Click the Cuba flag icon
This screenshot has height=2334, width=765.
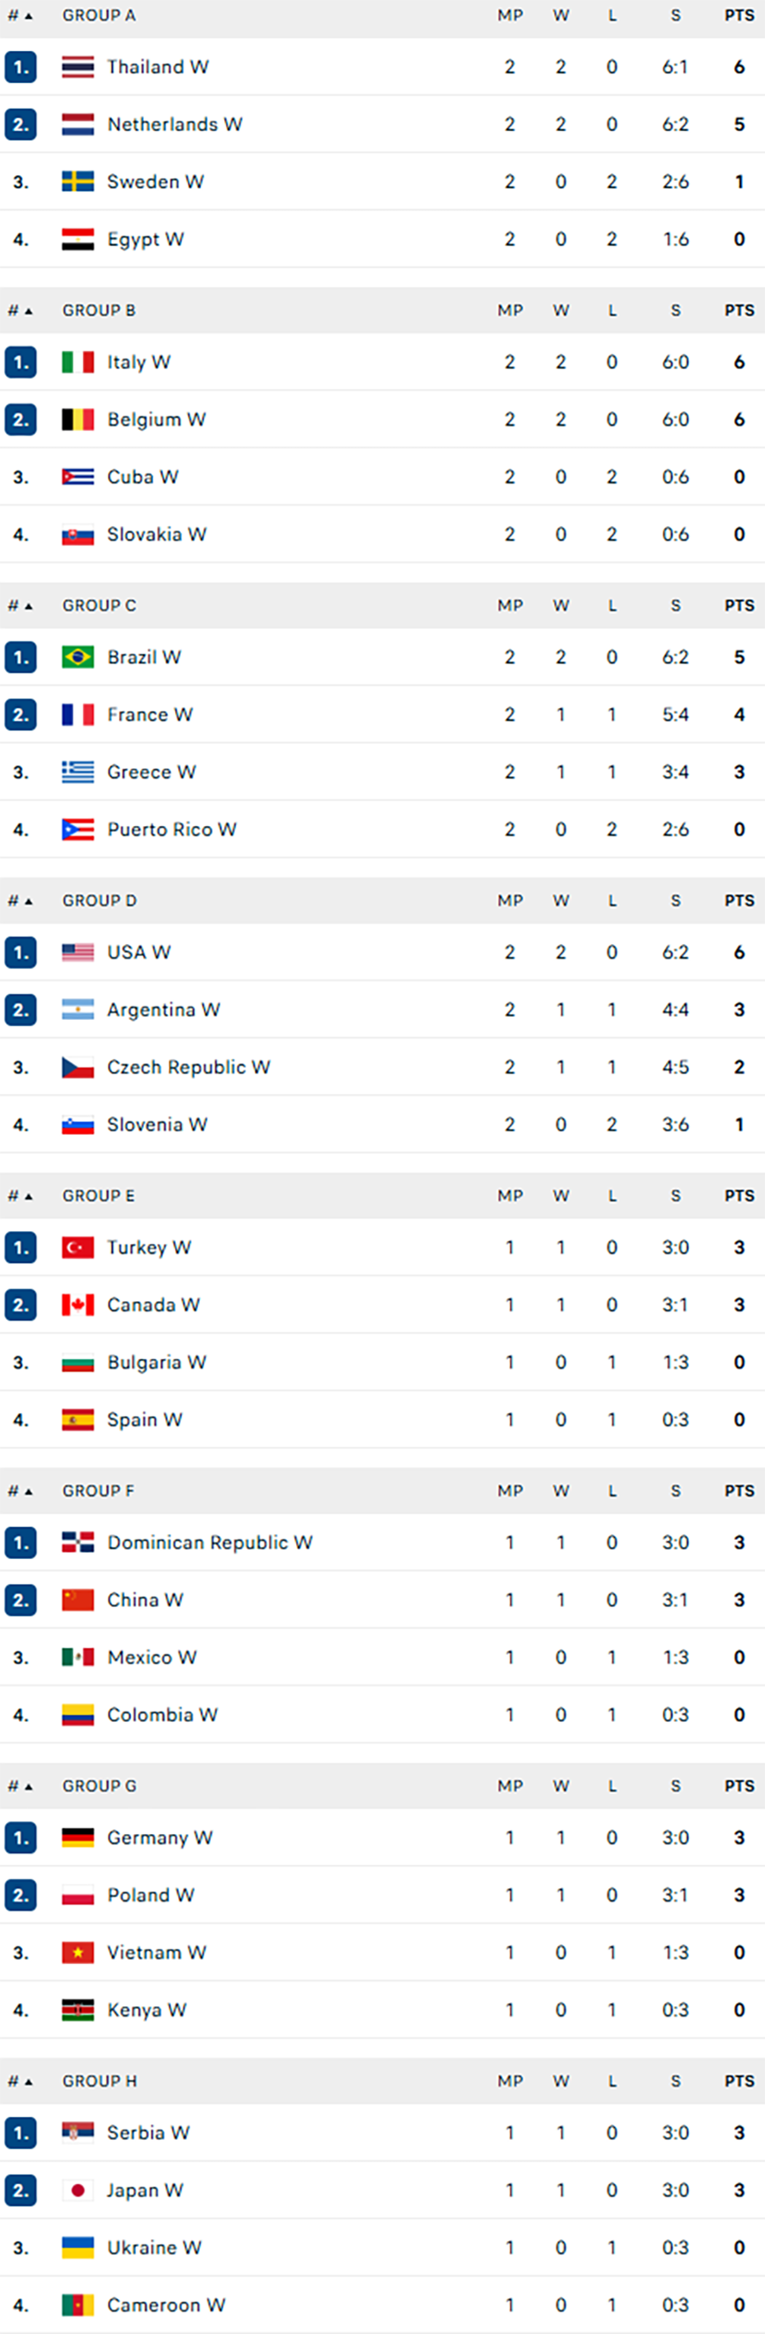click(78, 477)
